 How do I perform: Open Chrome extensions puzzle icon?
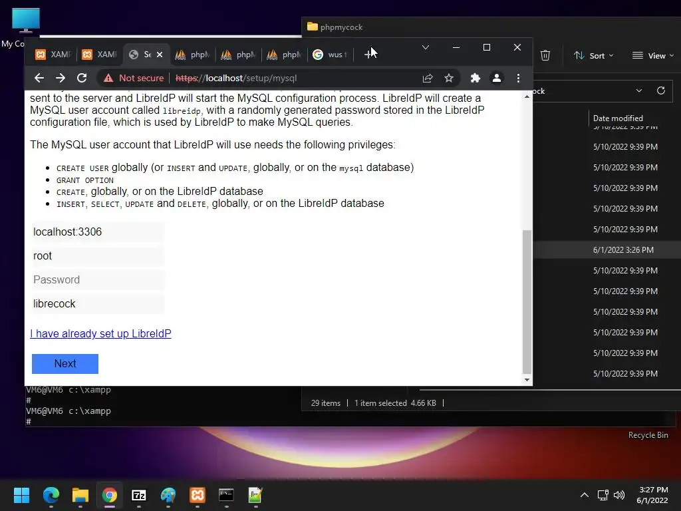tap(475, 79)
